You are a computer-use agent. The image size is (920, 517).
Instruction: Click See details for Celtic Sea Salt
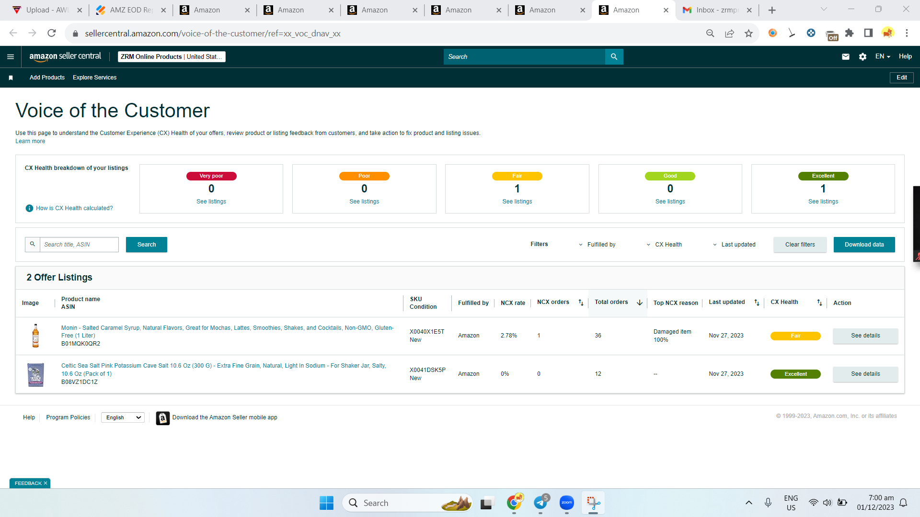point(865,374)
